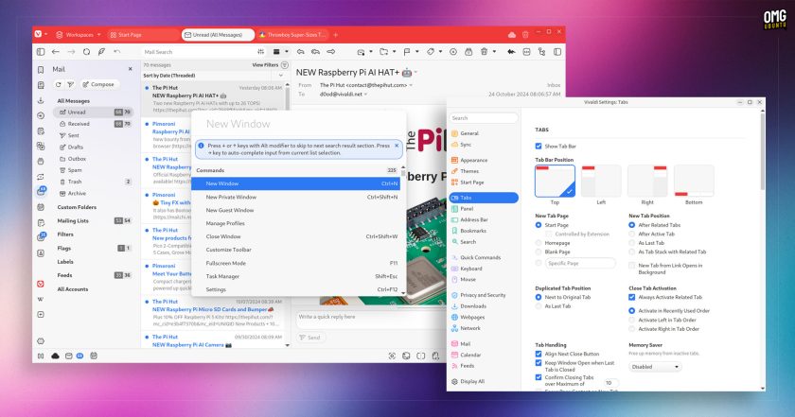Open Reading List panel icon below Bookmarks

coord(41,85)
